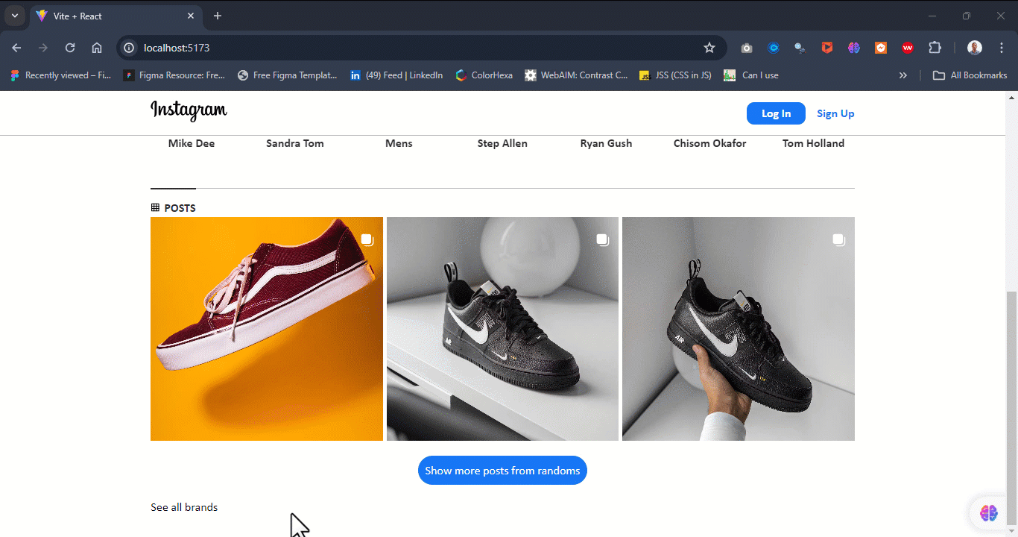This screenshot has height=537, width=1018.
Task: Click the grid icon beside POSTS
Action: pyautogui.click(x=155, y=207)
